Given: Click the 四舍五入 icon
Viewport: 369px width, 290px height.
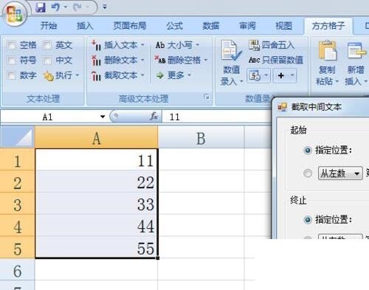Looking at the screenshot, I should [x=254, y=45].
